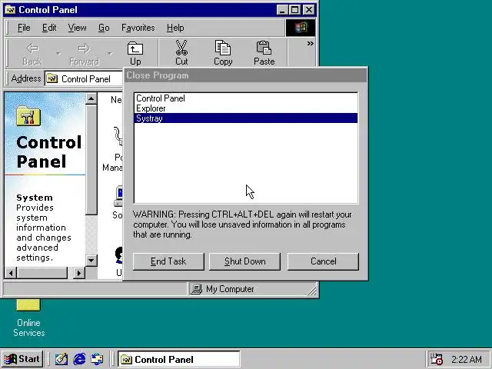This screenshot has width=492, height=369.
Task: Select Control Panel in task list
Action: pyautogui.click(x=246, y=98)
